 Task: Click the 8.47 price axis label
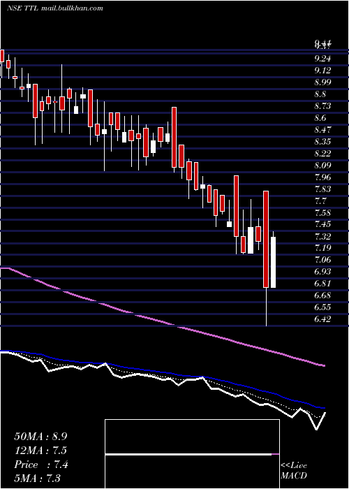[323, 130]
